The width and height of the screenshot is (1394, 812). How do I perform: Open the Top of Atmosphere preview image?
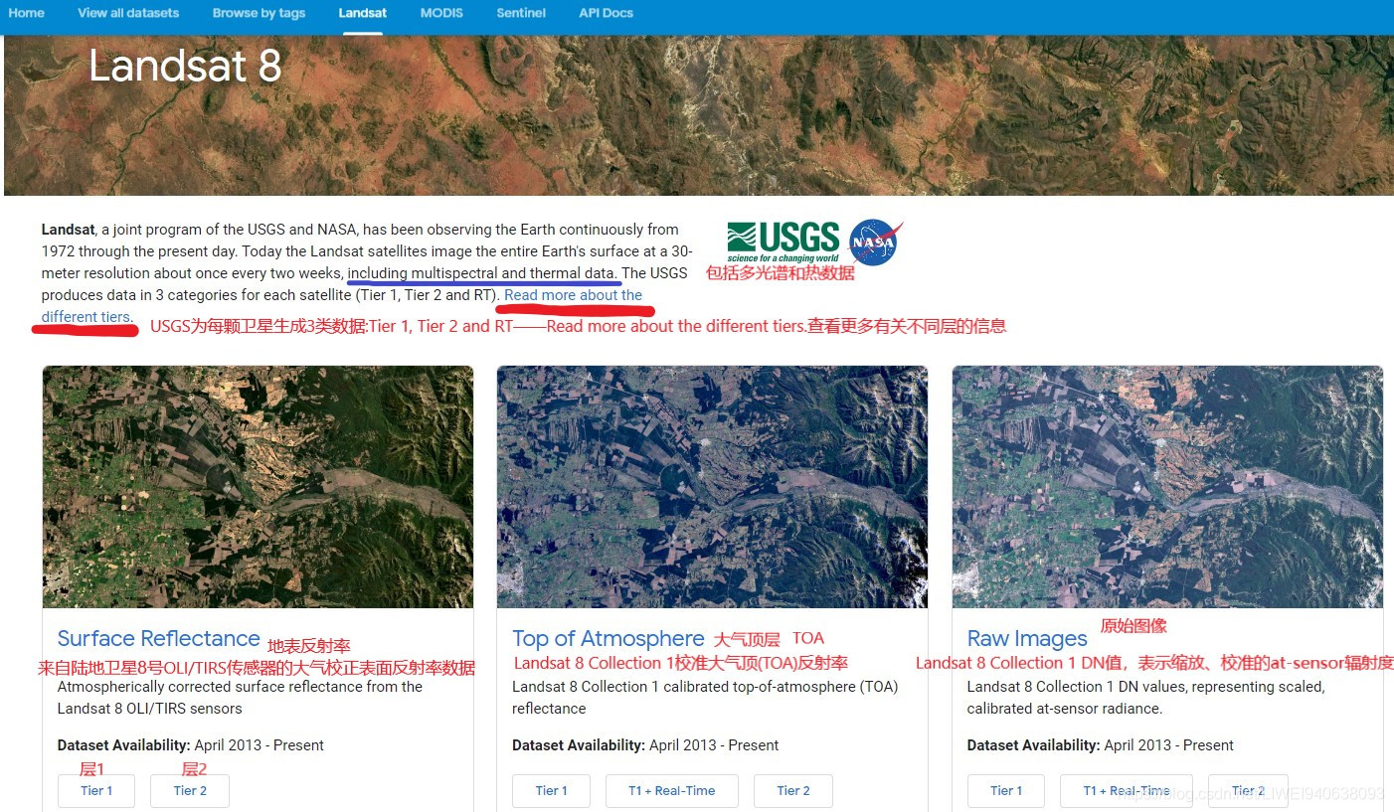pos(712,487)
